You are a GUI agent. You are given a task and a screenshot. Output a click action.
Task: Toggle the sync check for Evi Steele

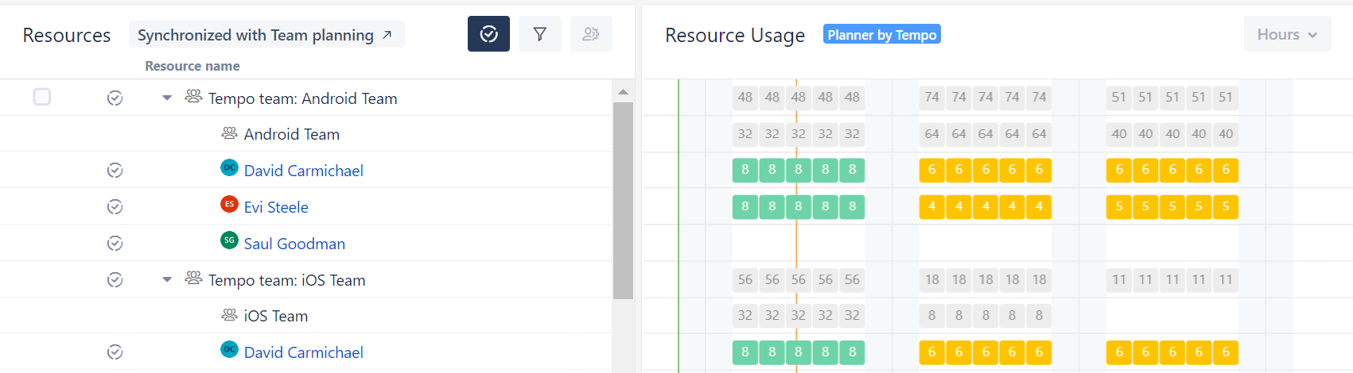coord(115,207)
